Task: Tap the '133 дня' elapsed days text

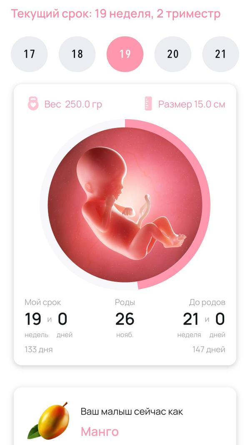Action: click(x=38, y=349)
